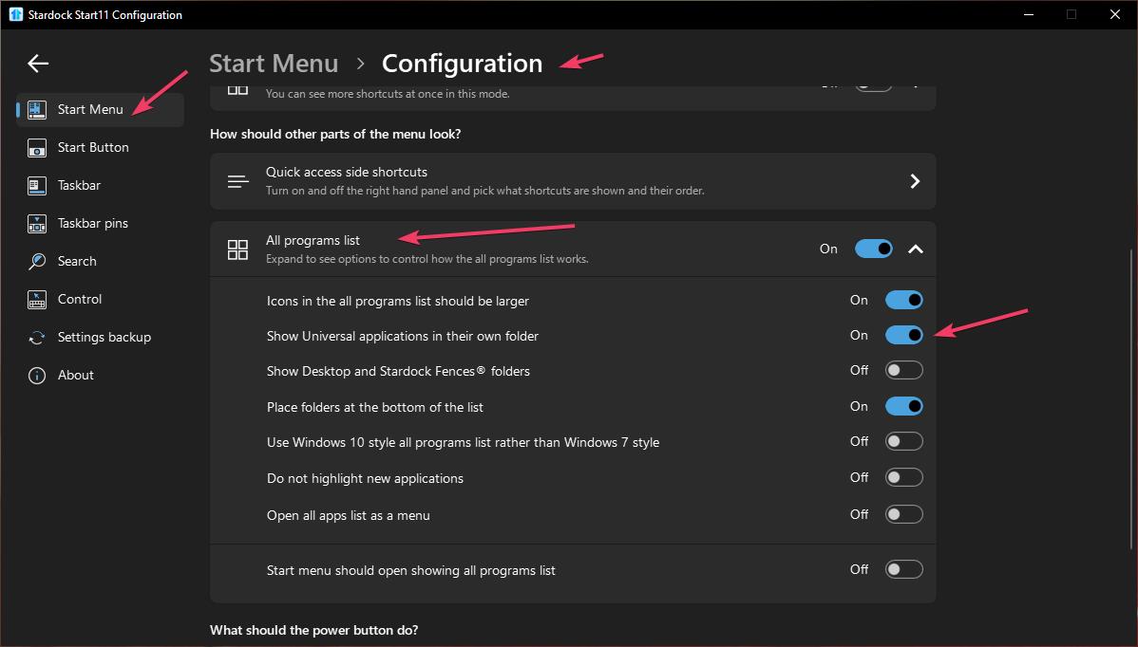Click the back arrow icon
The height and width of the screenshot is (647, 1138).
pos(38,64)
